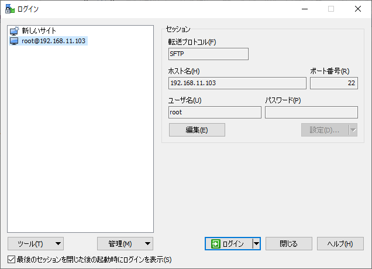Open help with ヘルプ(H) button
Screen dimensions: 372x269
pos(340,244)
